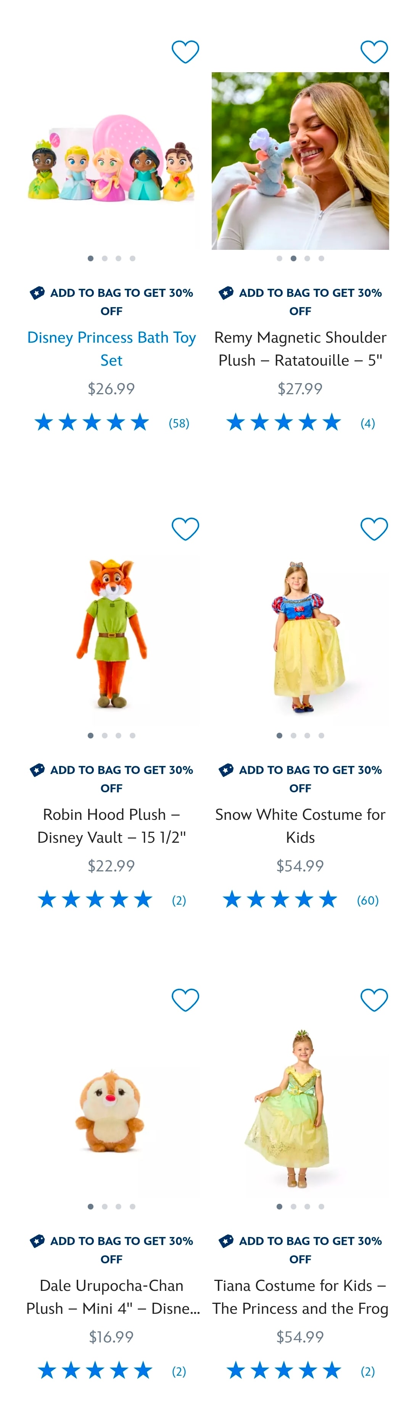Click promo tag icon above Snow White Costume
412x1407 pixels.
click(226, 769)
